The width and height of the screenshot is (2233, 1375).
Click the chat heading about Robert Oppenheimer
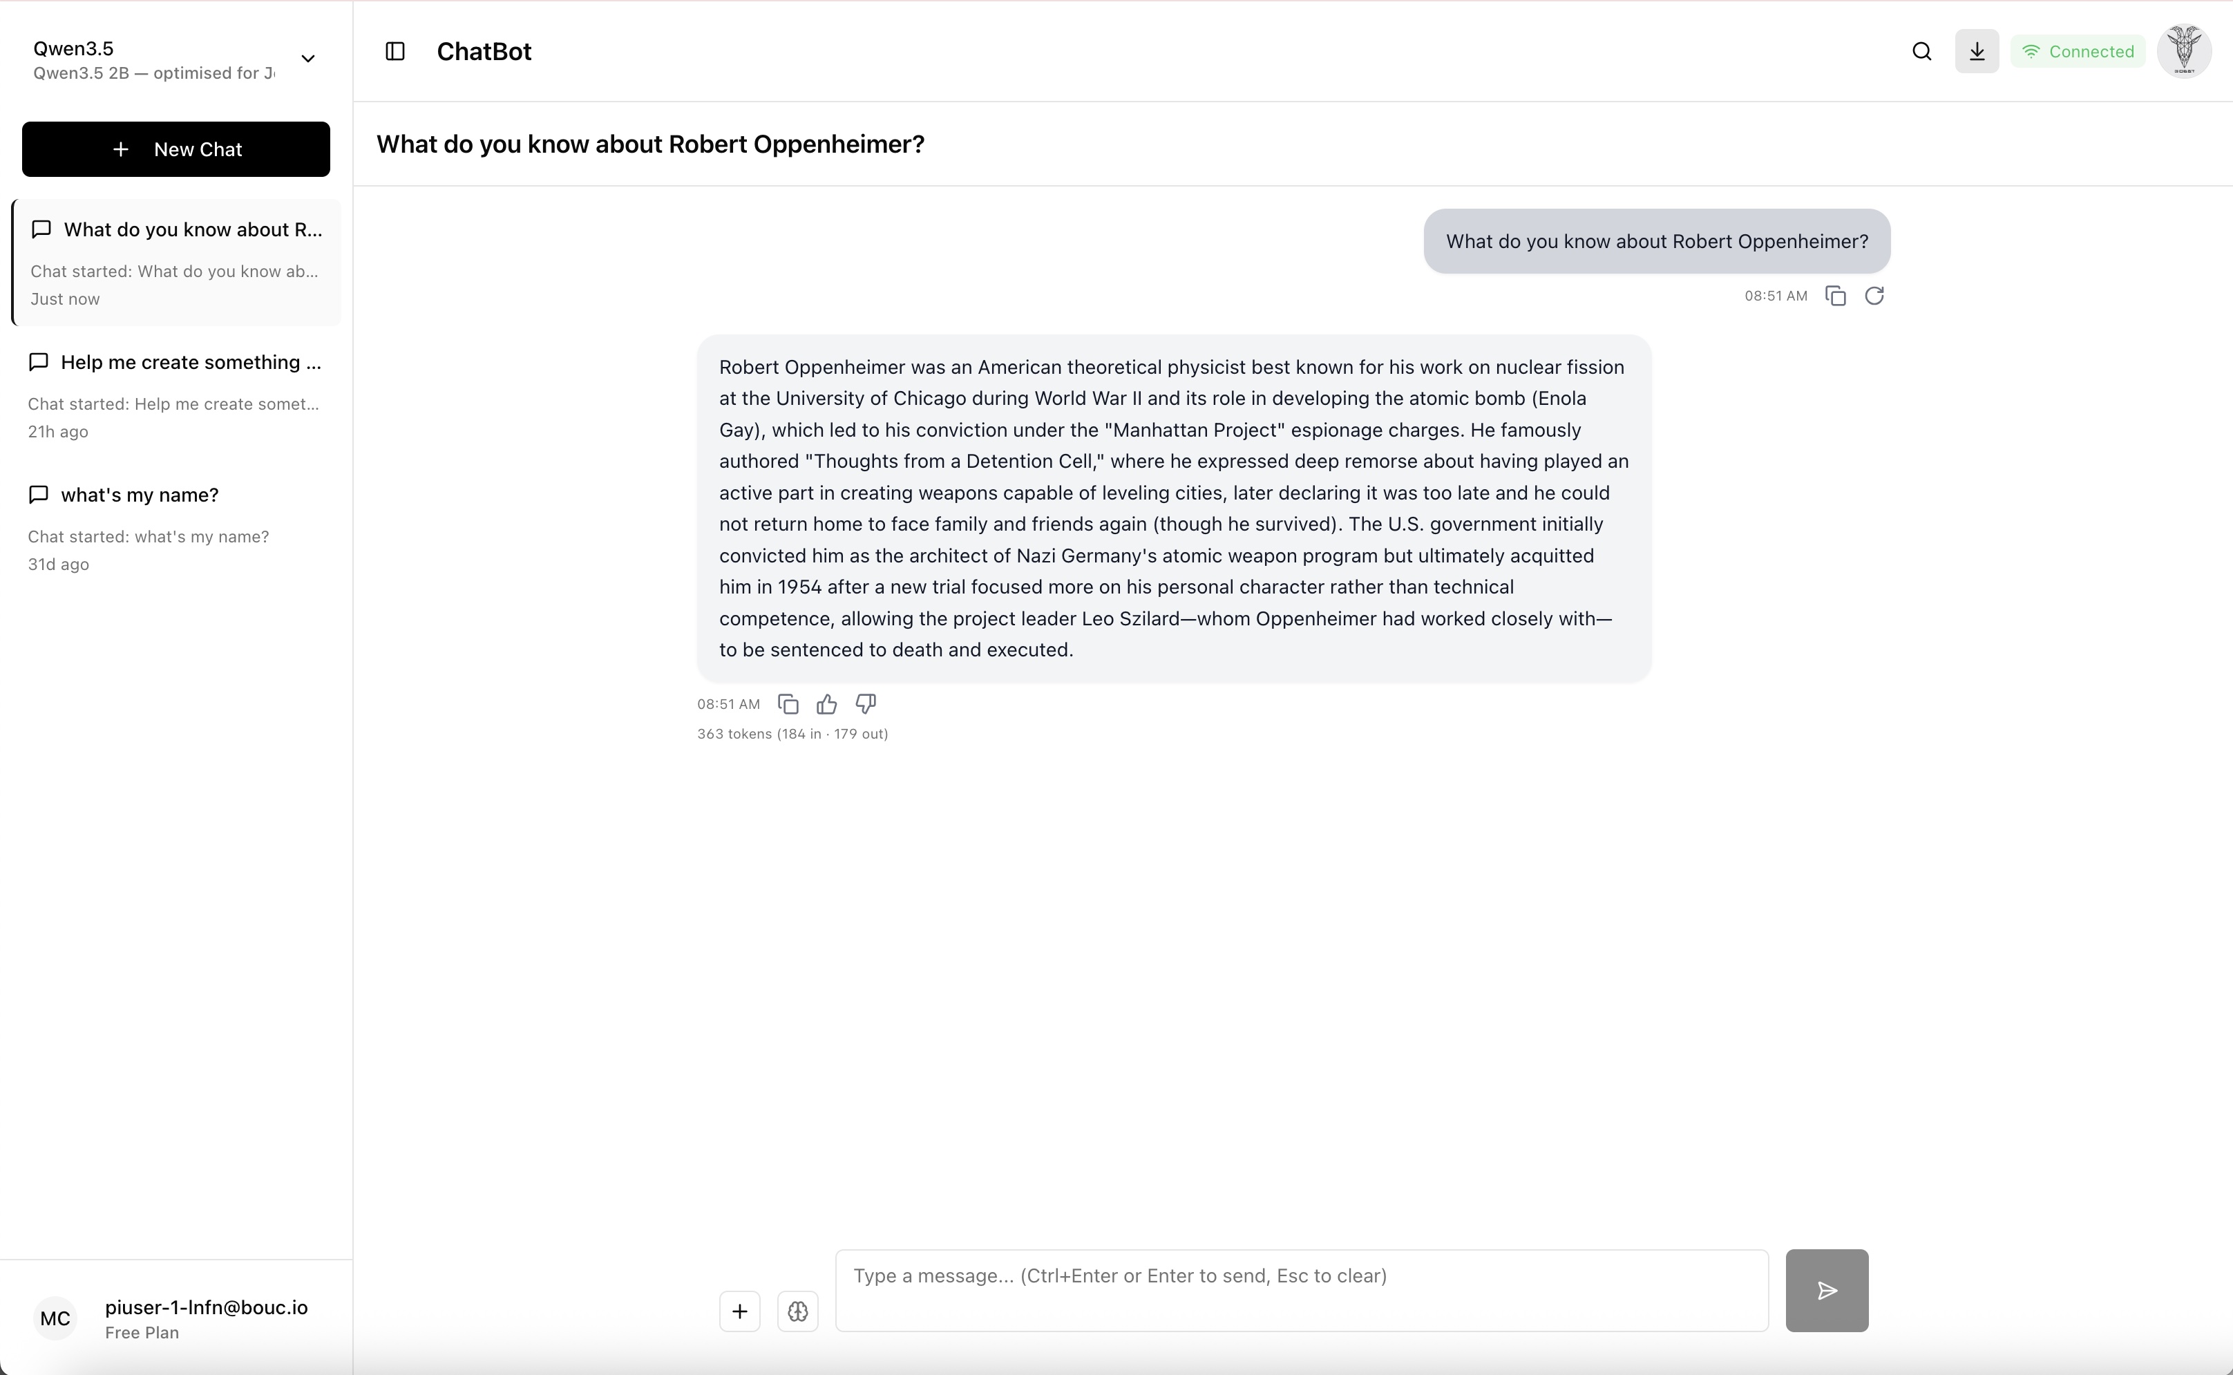coord(650,144)
